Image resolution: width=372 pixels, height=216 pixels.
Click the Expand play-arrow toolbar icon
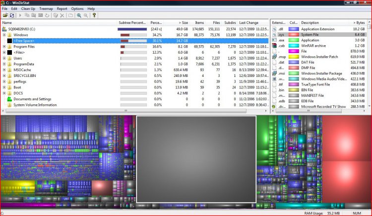tap(20, 15)
